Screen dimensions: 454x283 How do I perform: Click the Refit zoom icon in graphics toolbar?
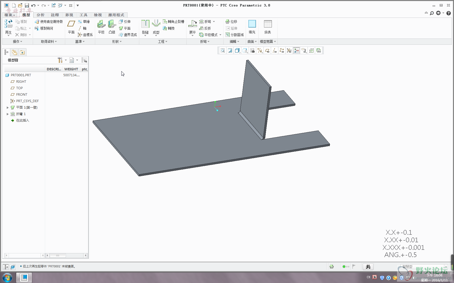tap(222, 51)
